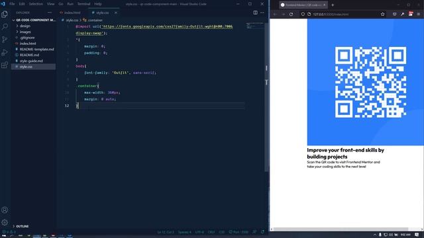Open the Pocket icon in browser toolbar
The height and width of the screenshot is (238, 424).
pyautogui.click(x=395, y=15)
